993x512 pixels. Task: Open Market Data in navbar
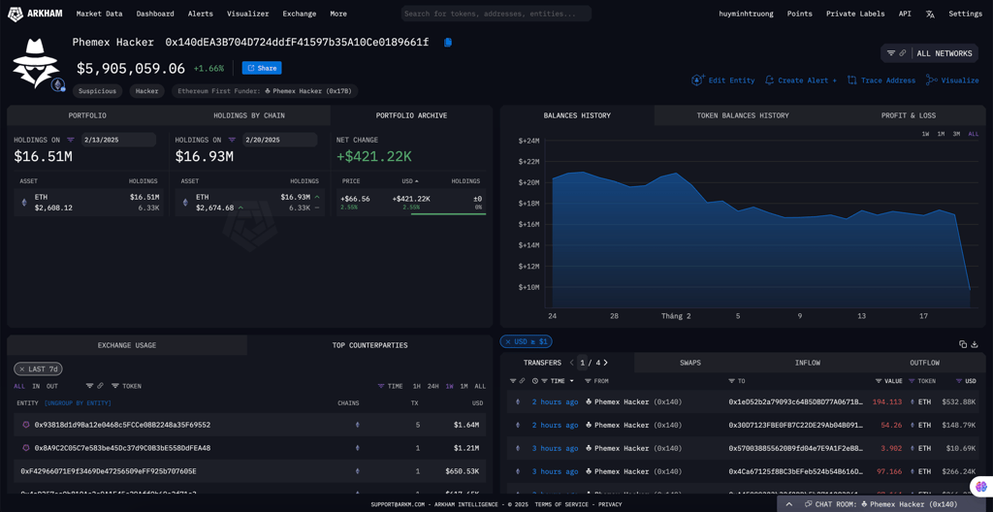point(100,14)
